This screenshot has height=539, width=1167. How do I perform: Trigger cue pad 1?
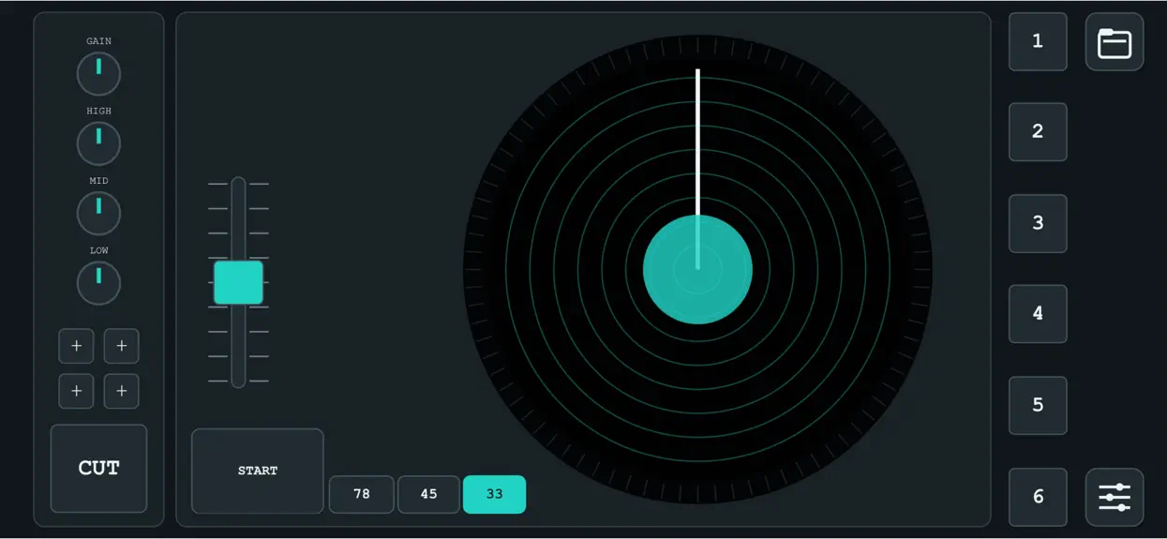click(x=1038, y=41)
